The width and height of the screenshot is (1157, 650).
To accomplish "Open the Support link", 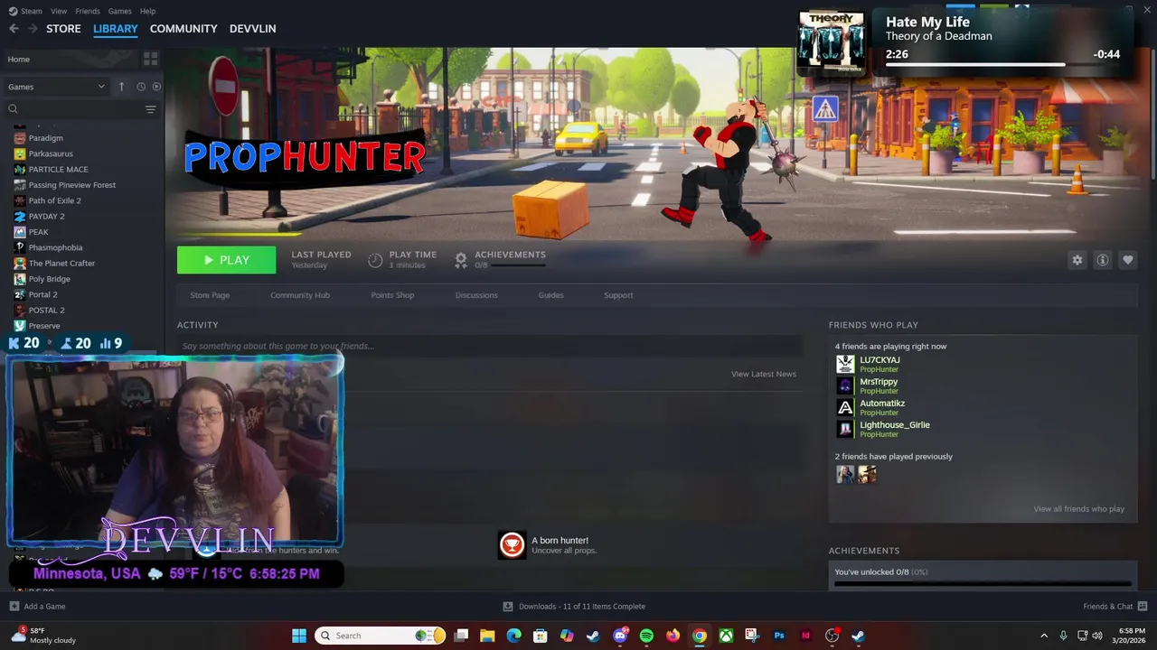I will pos(618,295).
